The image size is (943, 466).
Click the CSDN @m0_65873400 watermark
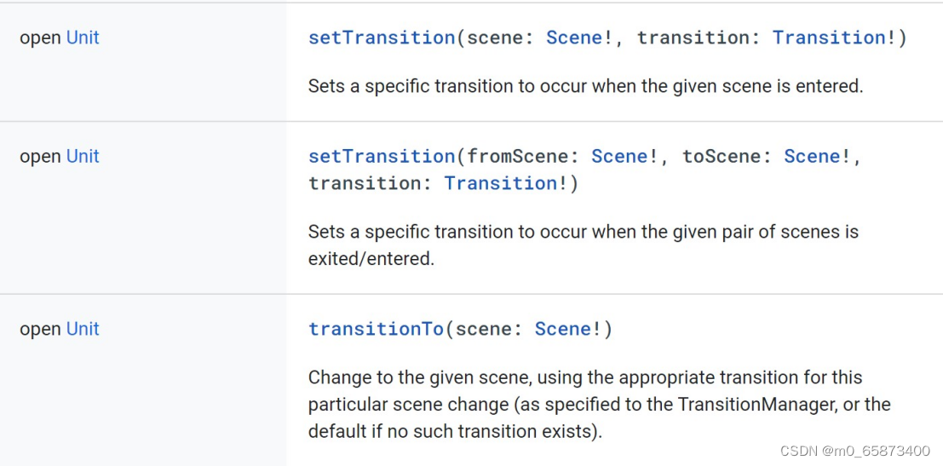[x=863, y=450]
